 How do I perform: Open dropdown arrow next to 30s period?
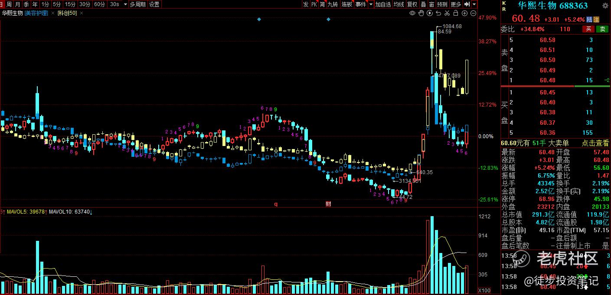[125, 4]
